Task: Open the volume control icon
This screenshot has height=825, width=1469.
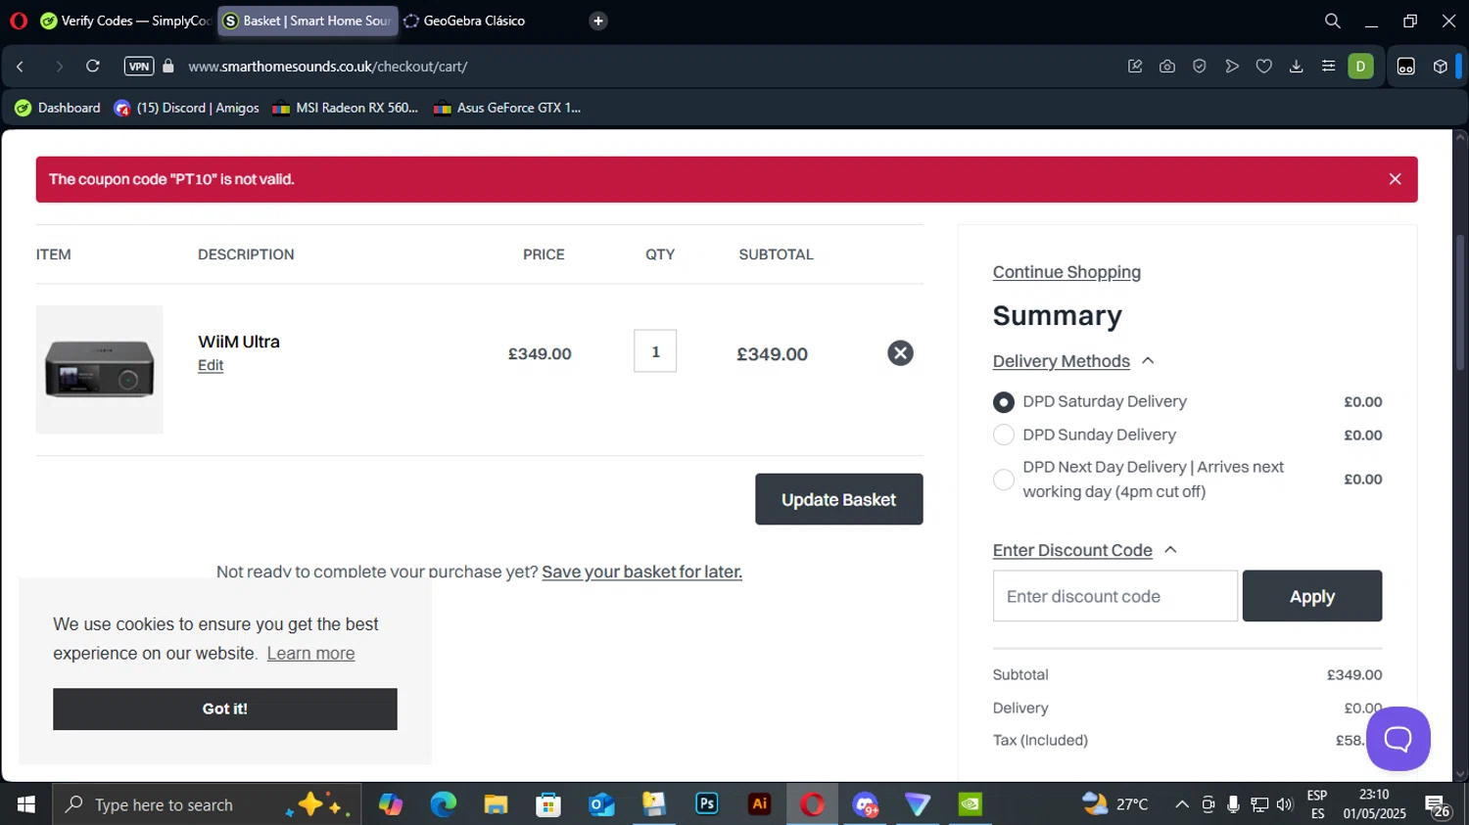Action: [1285, 804]
